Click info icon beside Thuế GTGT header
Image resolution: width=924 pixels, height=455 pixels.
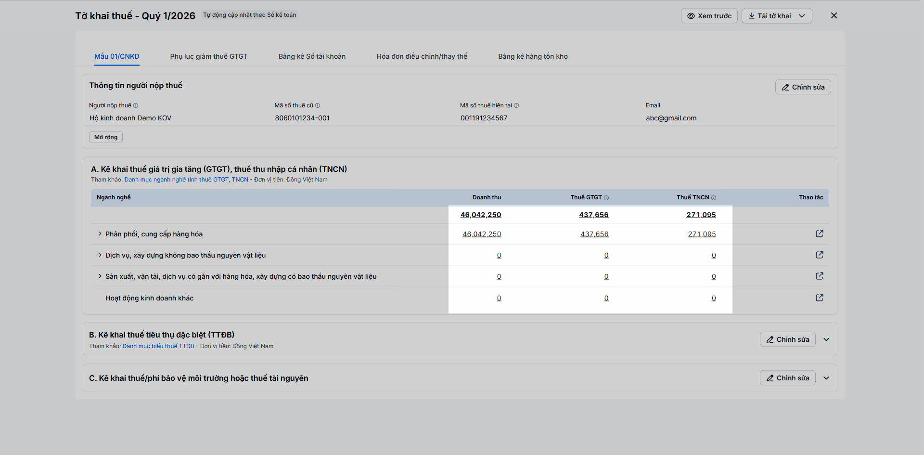(606, 198)
